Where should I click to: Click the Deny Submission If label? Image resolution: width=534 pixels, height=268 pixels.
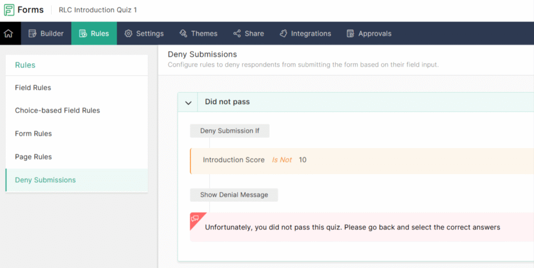[x=229, y=131]
